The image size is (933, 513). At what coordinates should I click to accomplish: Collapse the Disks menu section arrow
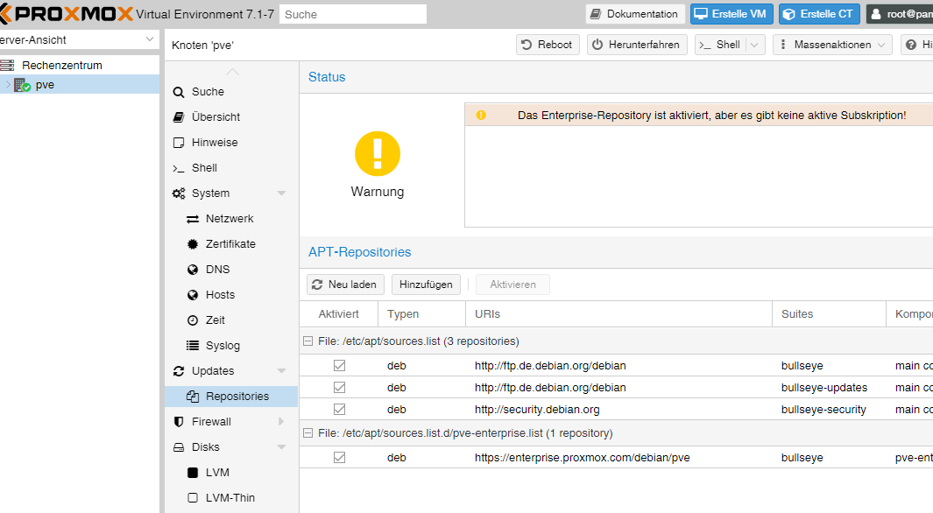(281, 447)
